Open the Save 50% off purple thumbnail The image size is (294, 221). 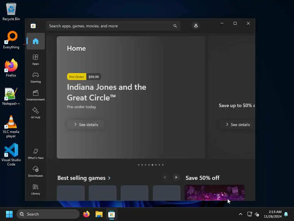(214, 193)
